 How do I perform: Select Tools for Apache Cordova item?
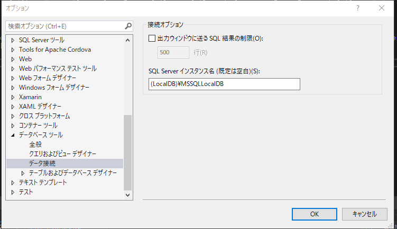[x=55, y=50]
